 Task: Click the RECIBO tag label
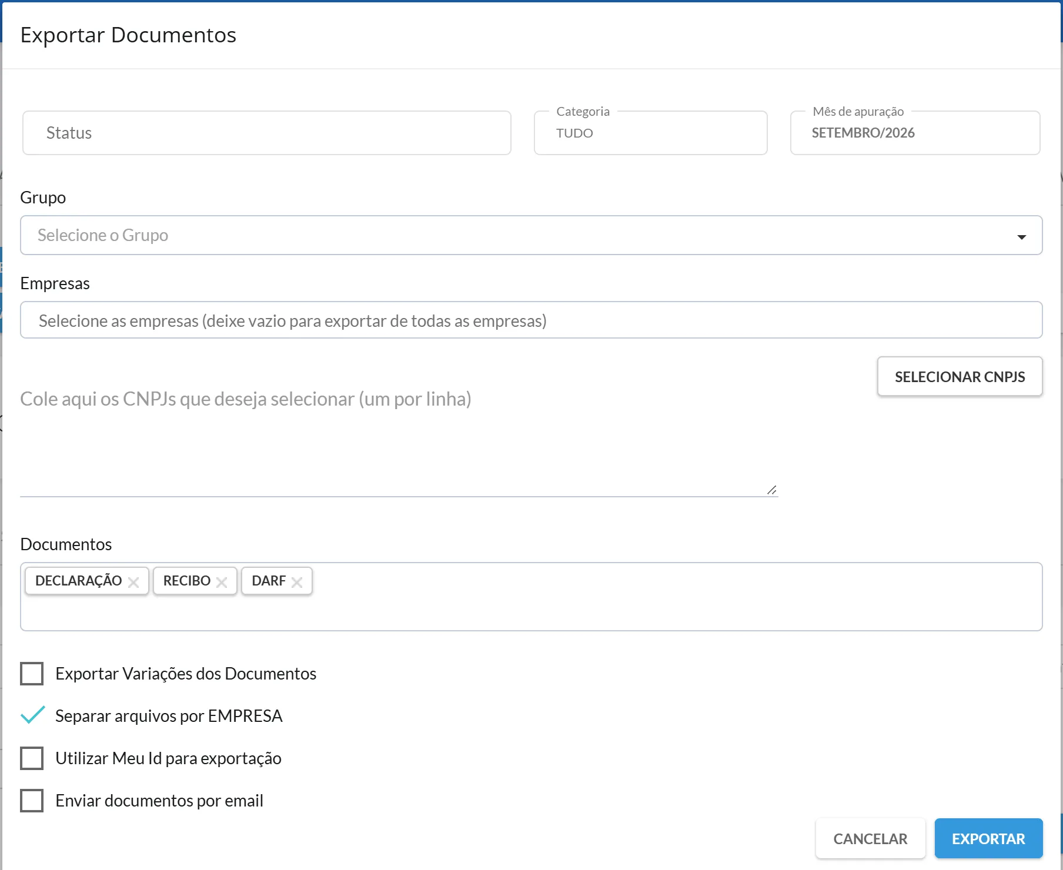[x=187, y=581]
